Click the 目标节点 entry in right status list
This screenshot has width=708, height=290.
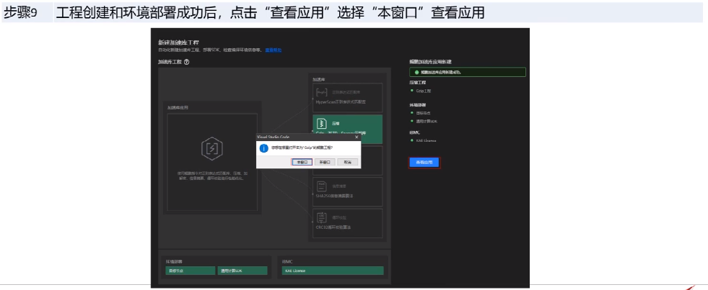pyautogui.click(x=424, y=113)
